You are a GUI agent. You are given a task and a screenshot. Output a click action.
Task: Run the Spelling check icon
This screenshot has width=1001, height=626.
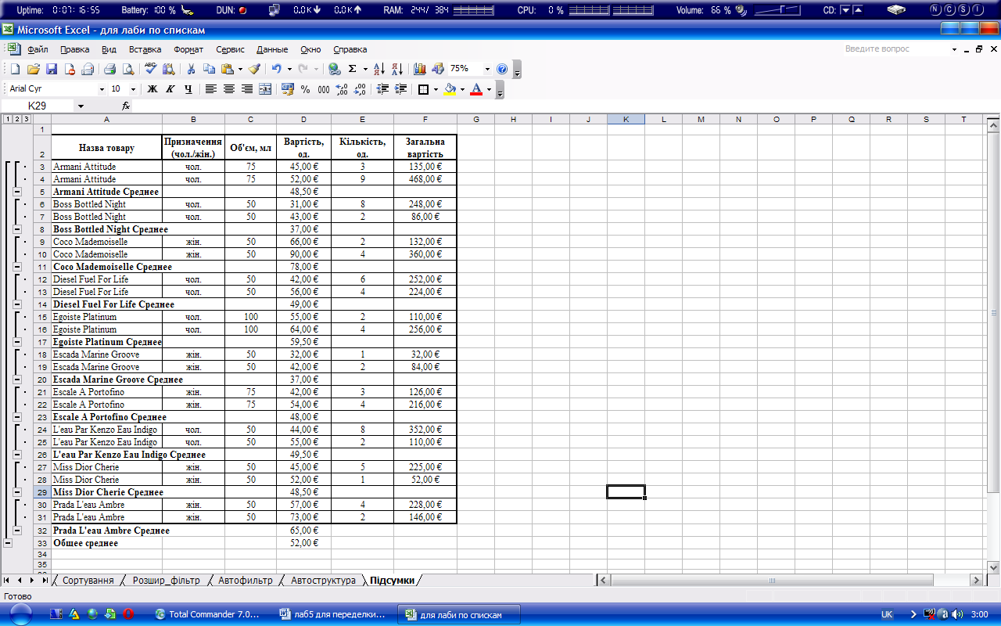point(150,69)
